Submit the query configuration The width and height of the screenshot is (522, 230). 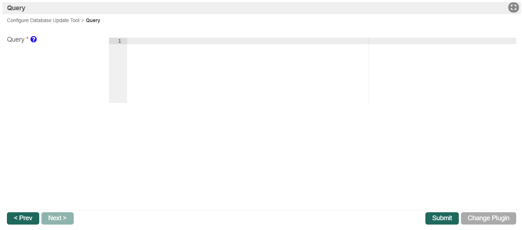(x=442, y=218)
